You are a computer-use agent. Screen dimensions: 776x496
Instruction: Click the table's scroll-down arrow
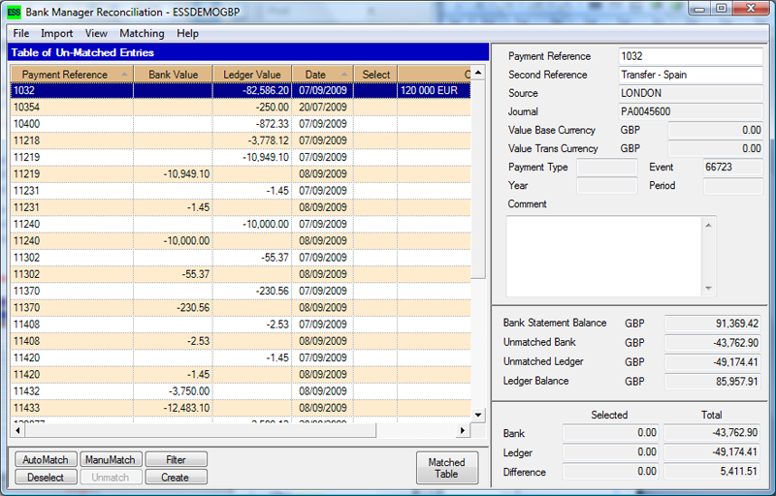(478, 415)
